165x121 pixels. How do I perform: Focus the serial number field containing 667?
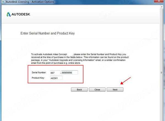tap(55, 73)
